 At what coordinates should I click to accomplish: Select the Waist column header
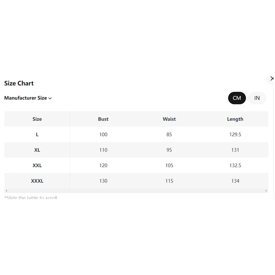pos(169,119)
